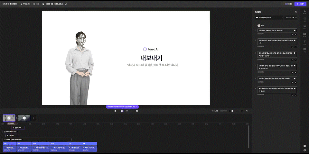Click the timeline zoom slider
Screen dimensions: 309x154
pos(237,111)
